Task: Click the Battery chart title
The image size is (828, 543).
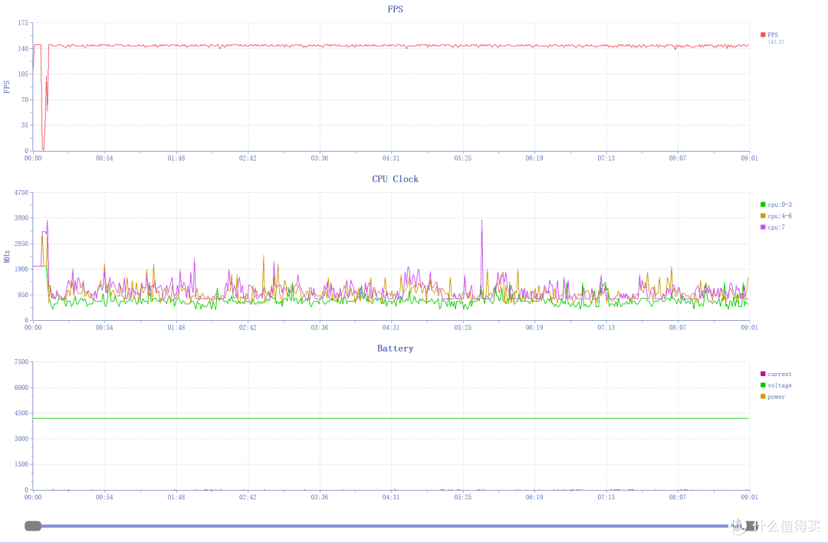Action: click(395, 348)
